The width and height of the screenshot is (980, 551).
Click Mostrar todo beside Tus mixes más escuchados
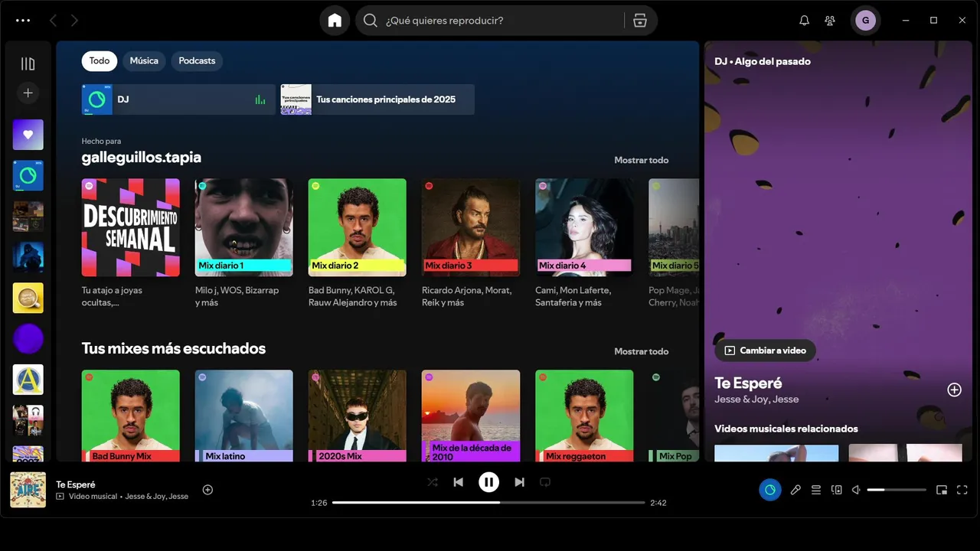(x=642, y=351)
